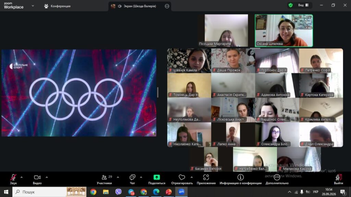Expand arrow next to Участники

118,177
